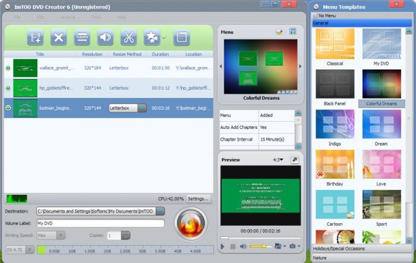The image size is (416, 263).
Task: Toggle the green check for wallace_gromit row
Action: pos(8,68)
